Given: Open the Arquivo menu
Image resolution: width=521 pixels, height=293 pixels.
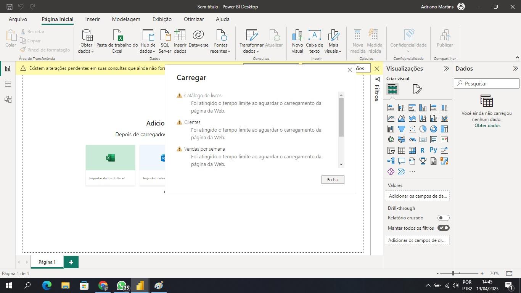Looking at the screenshot, I should click(x=18, y=19).
